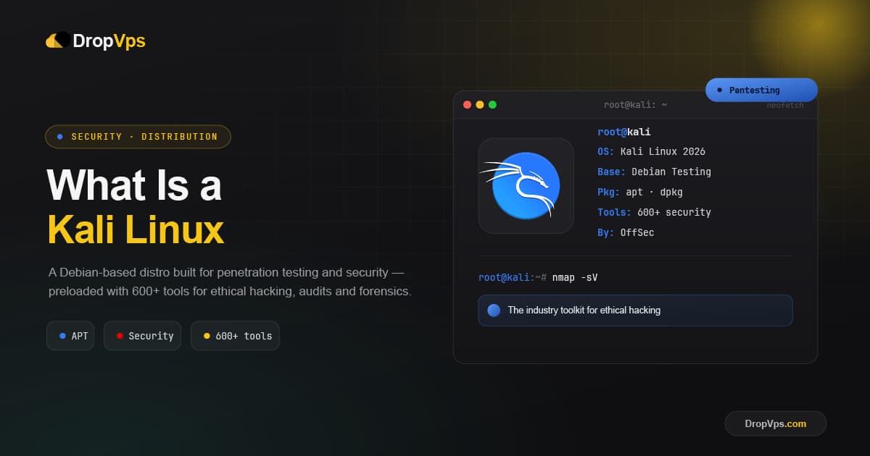870x456 pixels.
Task: Click the DropVps logo icon
Action: click(x=58, y=41)
